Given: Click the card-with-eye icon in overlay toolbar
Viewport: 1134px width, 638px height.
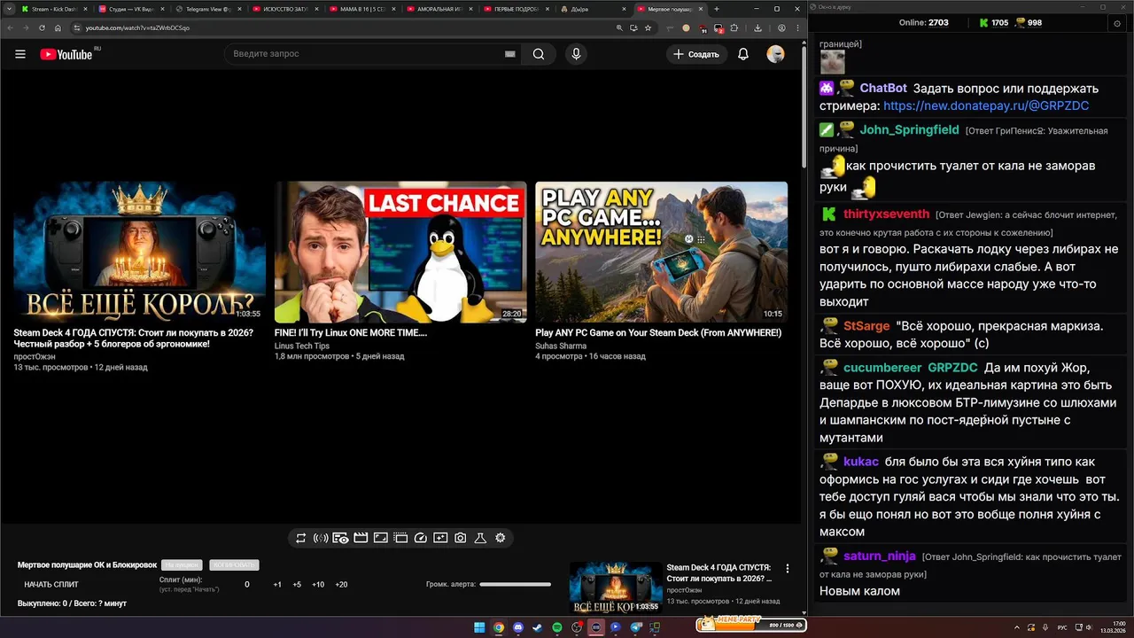Looking at the screenshot, I should point(340,538).
